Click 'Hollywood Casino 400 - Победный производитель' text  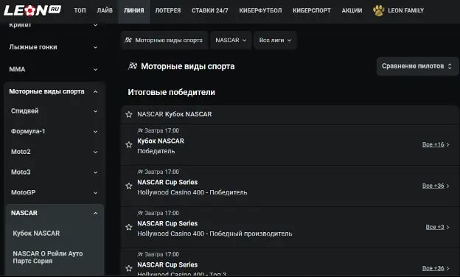(215, 234)
